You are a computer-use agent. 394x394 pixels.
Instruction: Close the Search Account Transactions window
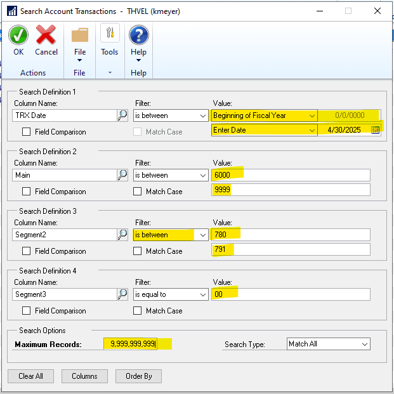377,11
